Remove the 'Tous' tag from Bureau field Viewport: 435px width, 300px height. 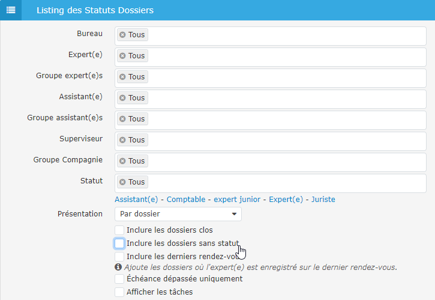122,35
